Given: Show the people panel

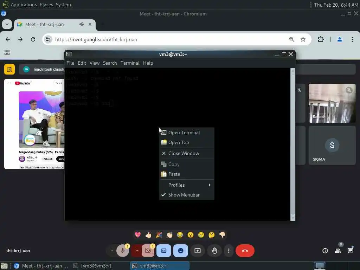Looking at the screenshot, I should [x=338, y=251].
